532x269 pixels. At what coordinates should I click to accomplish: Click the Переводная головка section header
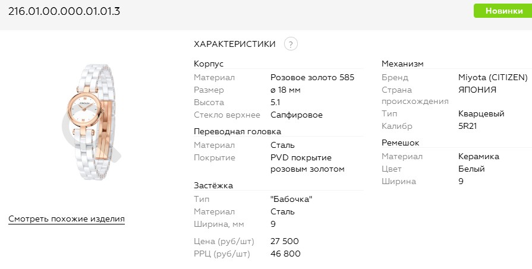[x=237, y=131]
